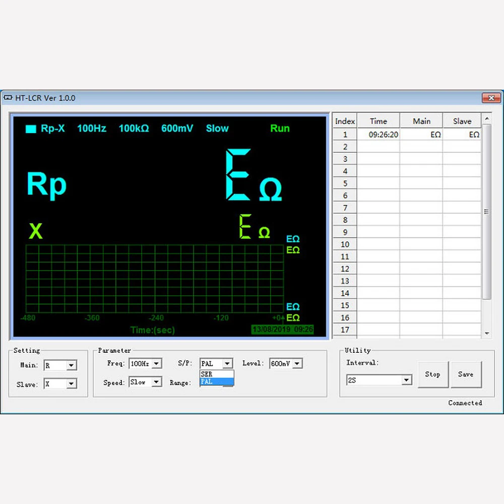Expand the Speed dropdown showing Slow
This screenshot has height=504, width=504.
click(157, 382)
